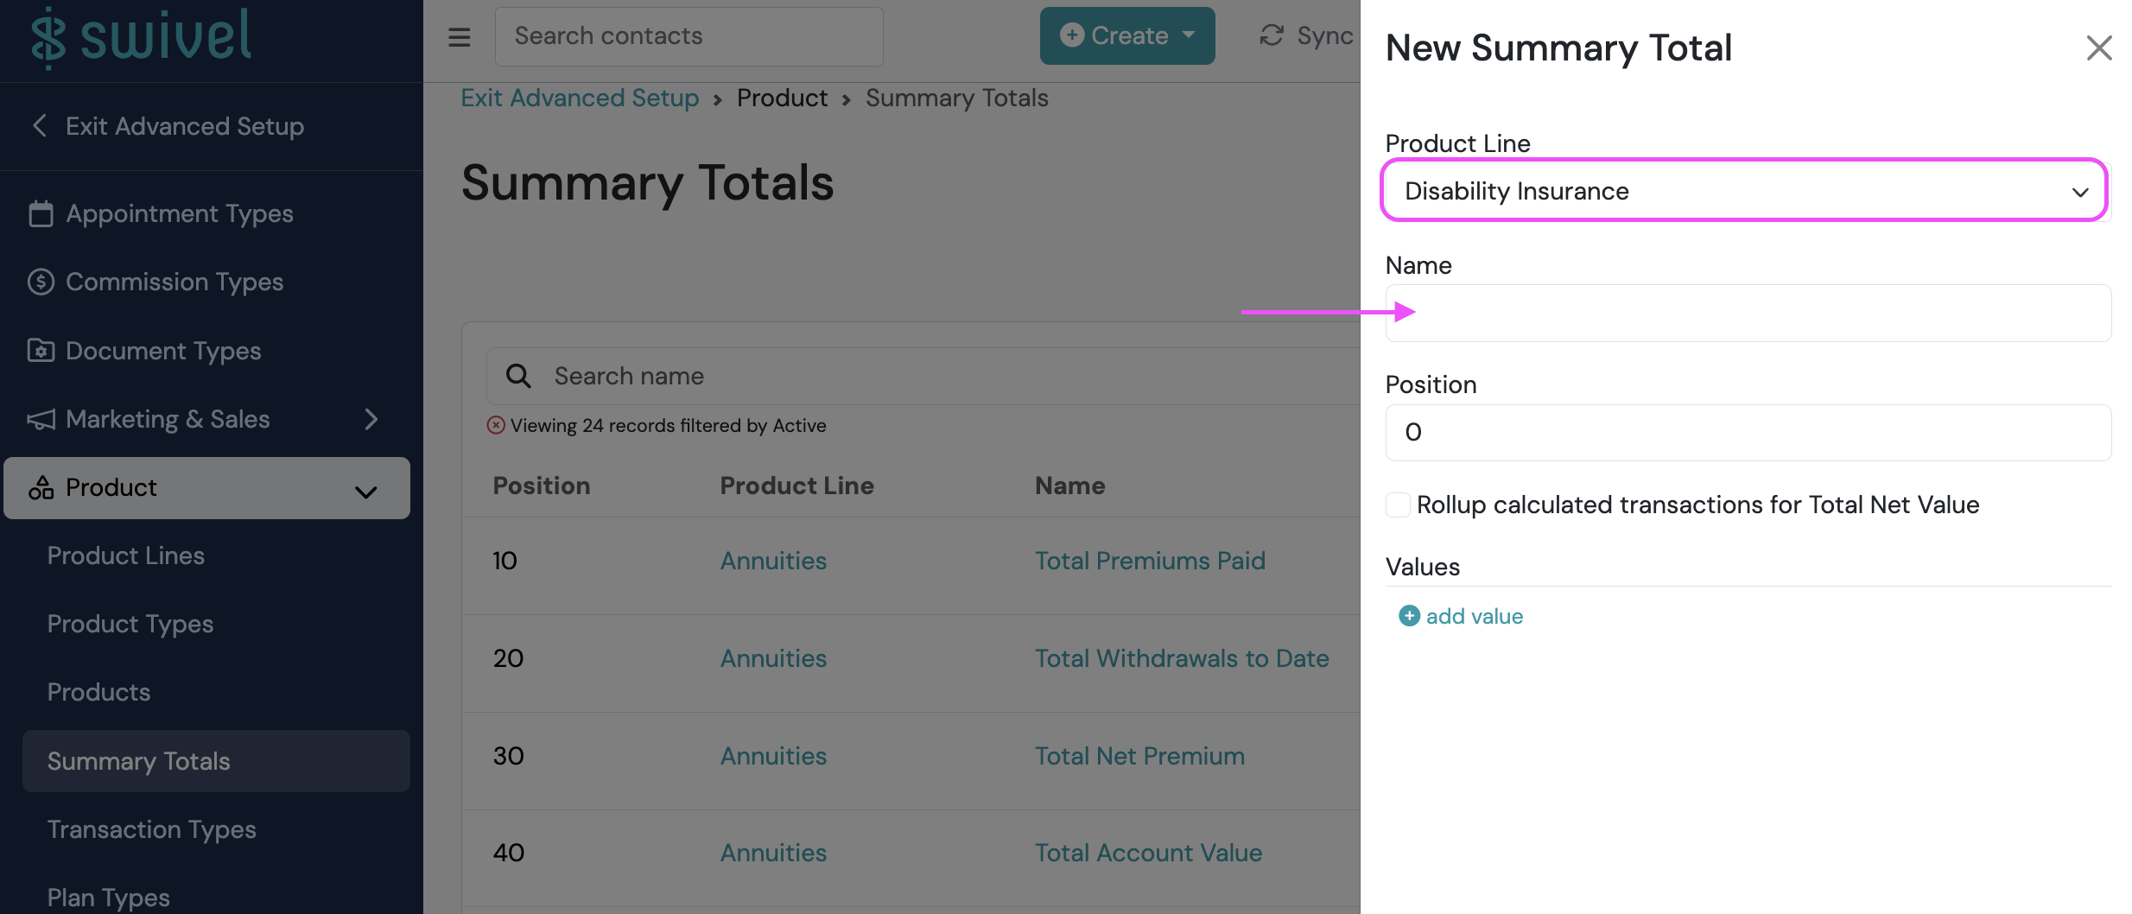The image size is (2132, 914).
Task: Open Product Types in sidebar
Action: 130,624
